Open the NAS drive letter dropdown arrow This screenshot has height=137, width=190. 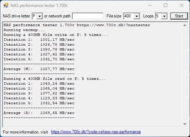39,16
